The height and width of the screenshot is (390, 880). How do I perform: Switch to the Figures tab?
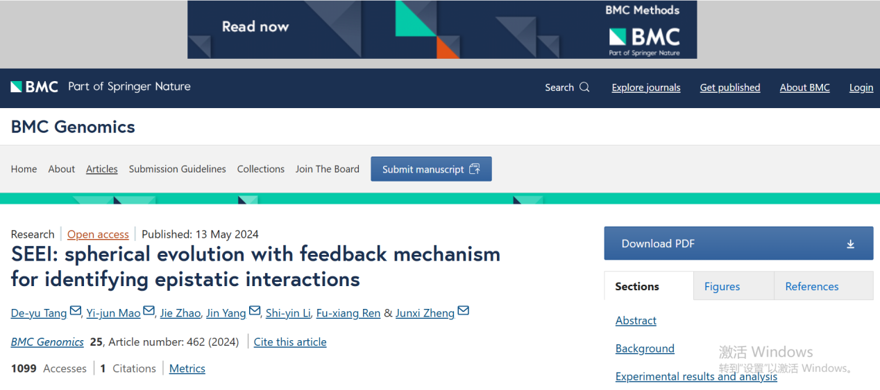pyautogui.click(x=722, y=286)
